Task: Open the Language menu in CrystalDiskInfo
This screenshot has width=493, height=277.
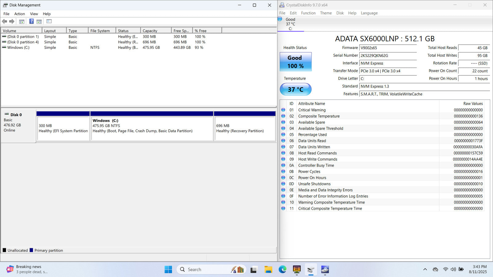Action: click(369, 13)
